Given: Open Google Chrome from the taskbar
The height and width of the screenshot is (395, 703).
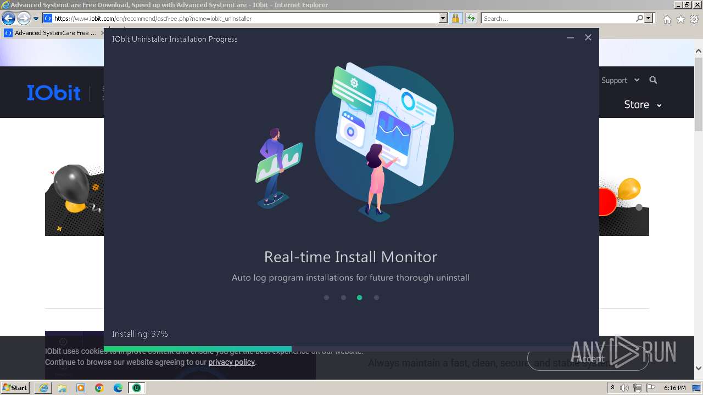Looking at the screenshot, I should coord(99,388).
